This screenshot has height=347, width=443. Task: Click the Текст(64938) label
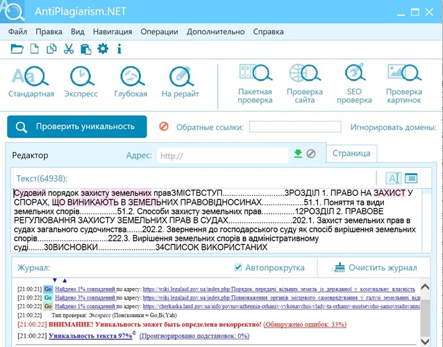click(x=42, y=178)
